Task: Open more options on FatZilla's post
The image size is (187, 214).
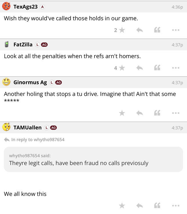Action: point(176,68)
